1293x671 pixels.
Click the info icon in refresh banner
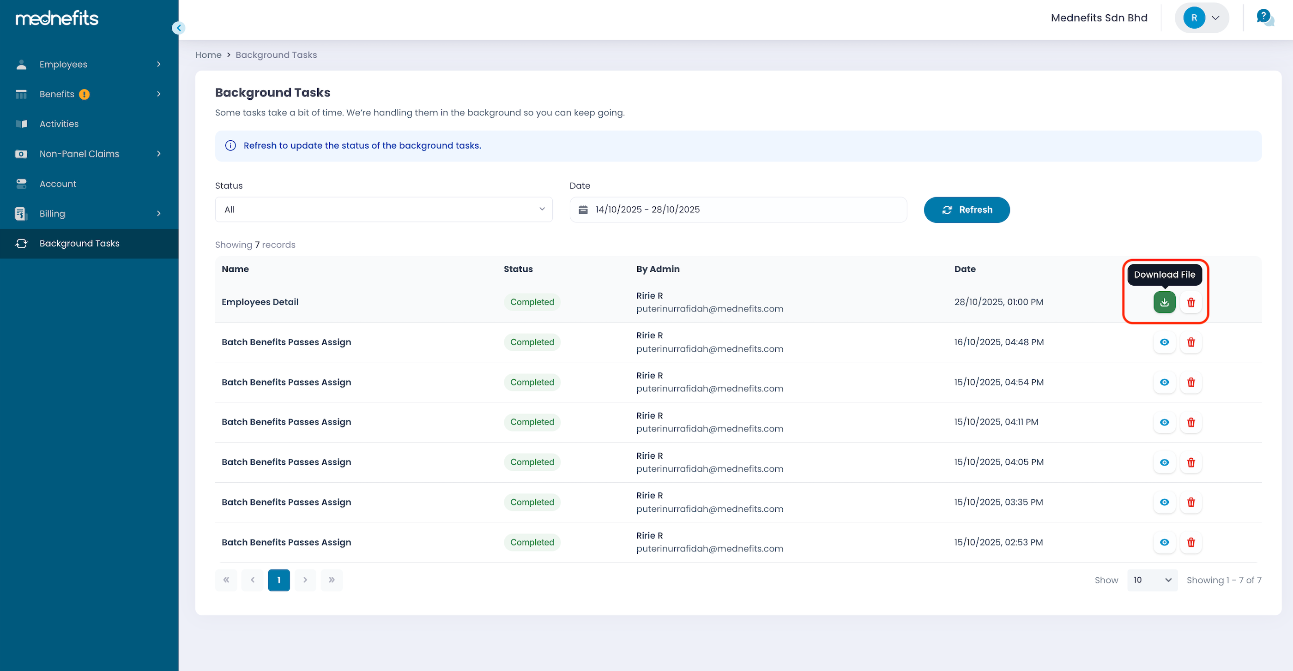coord(230,145)
